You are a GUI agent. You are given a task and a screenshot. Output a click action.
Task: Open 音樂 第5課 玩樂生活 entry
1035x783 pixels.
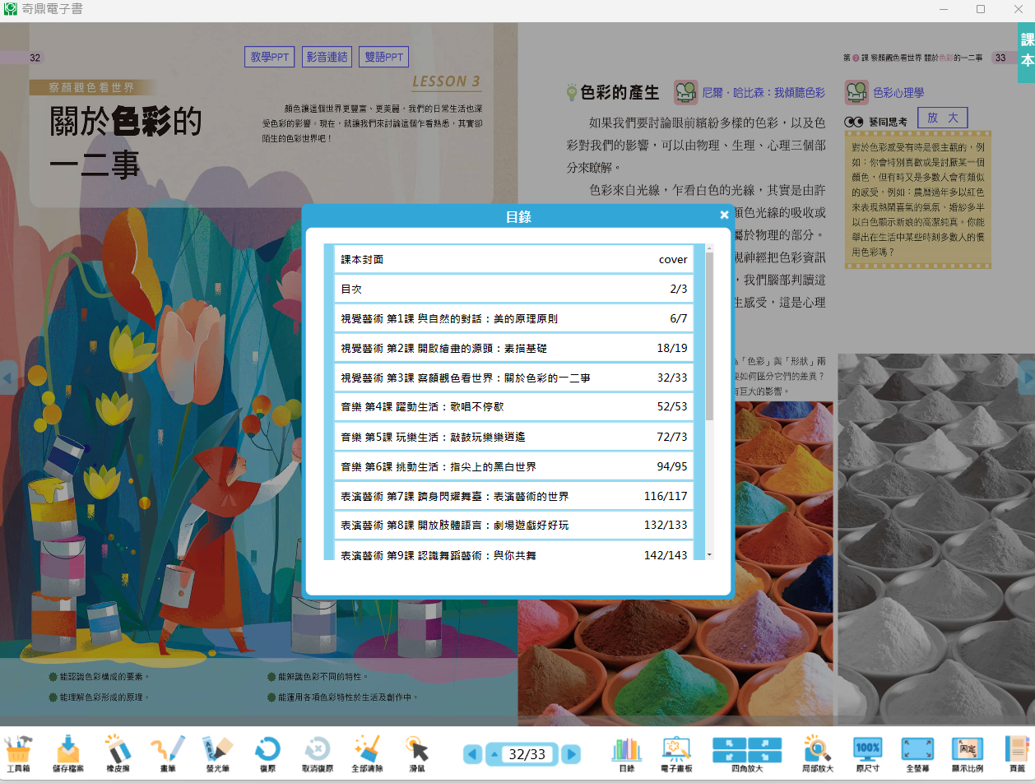click(514, 437)
